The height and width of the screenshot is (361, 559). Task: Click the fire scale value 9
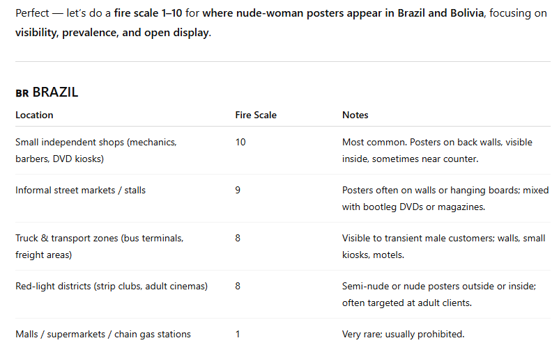(238, 190)
